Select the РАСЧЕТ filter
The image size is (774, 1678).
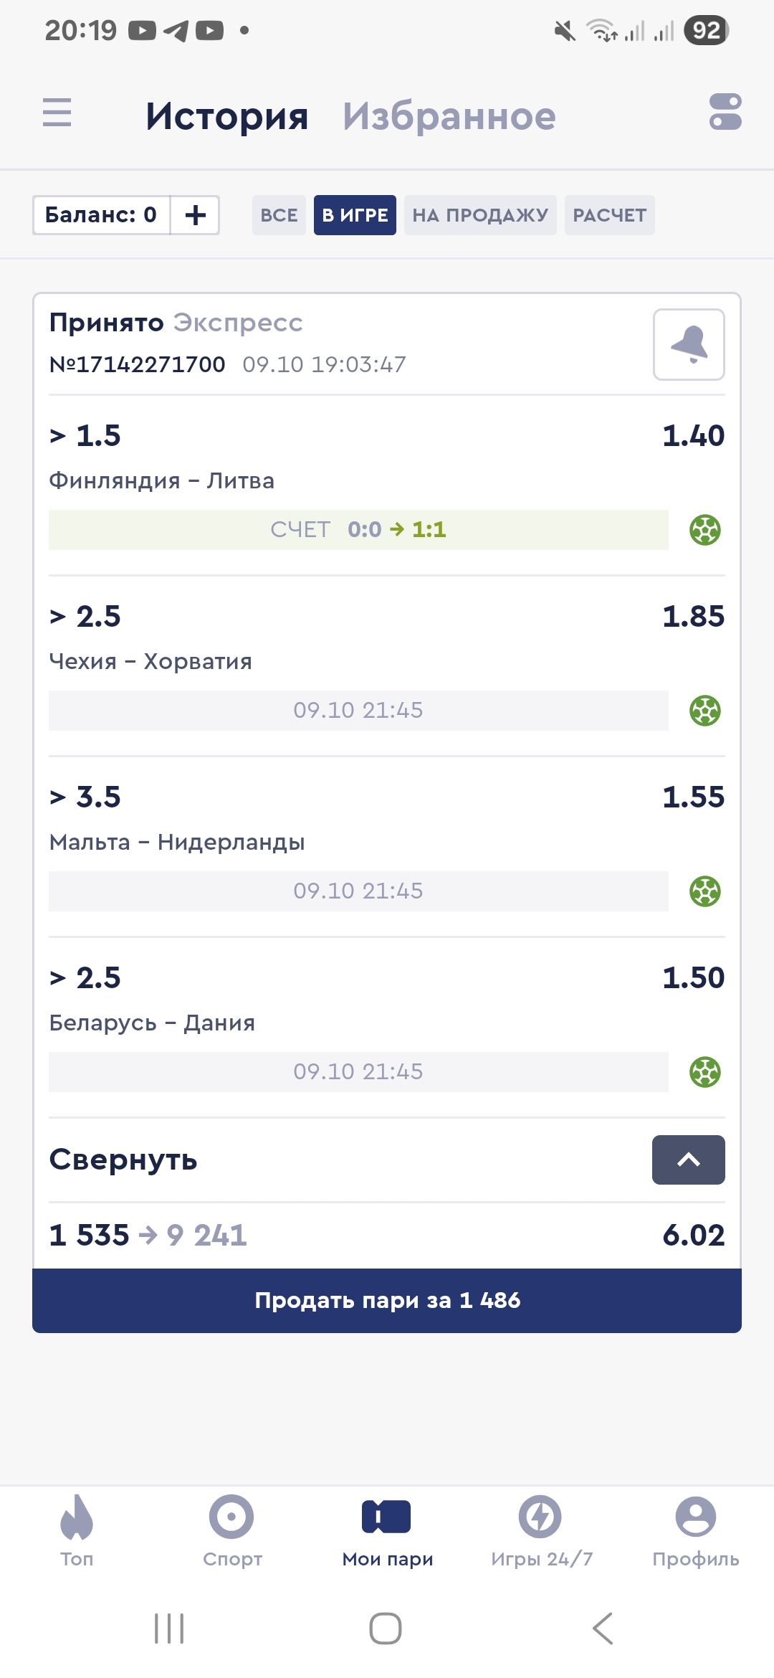[x=609, y=215]
